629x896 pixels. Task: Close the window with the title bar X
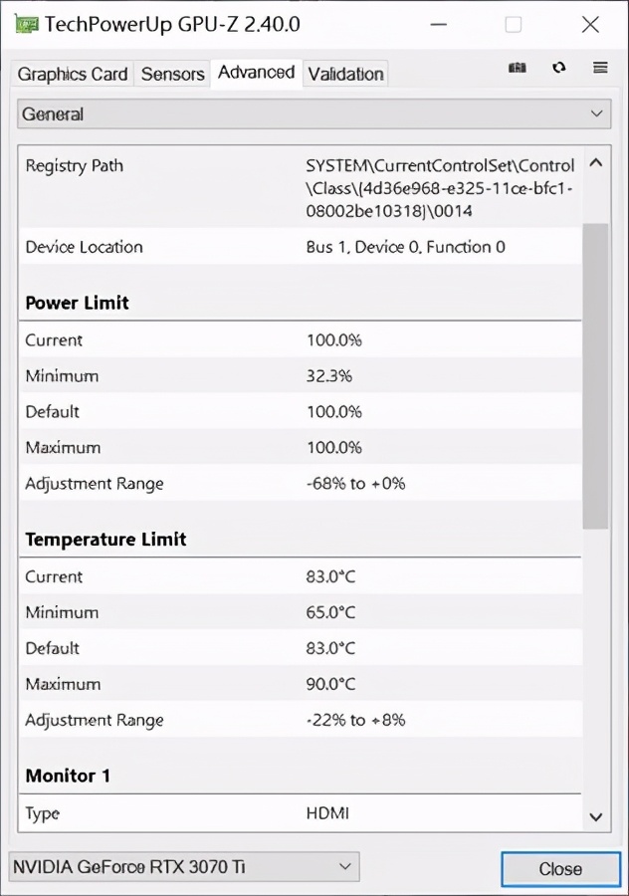(590, 24)
